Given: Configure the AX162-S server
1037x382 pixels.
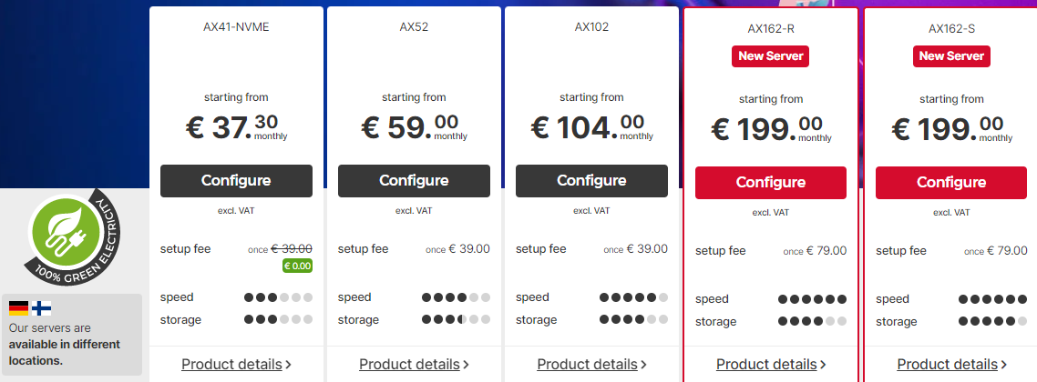Looking at the screenshot, I should [951, 183].
